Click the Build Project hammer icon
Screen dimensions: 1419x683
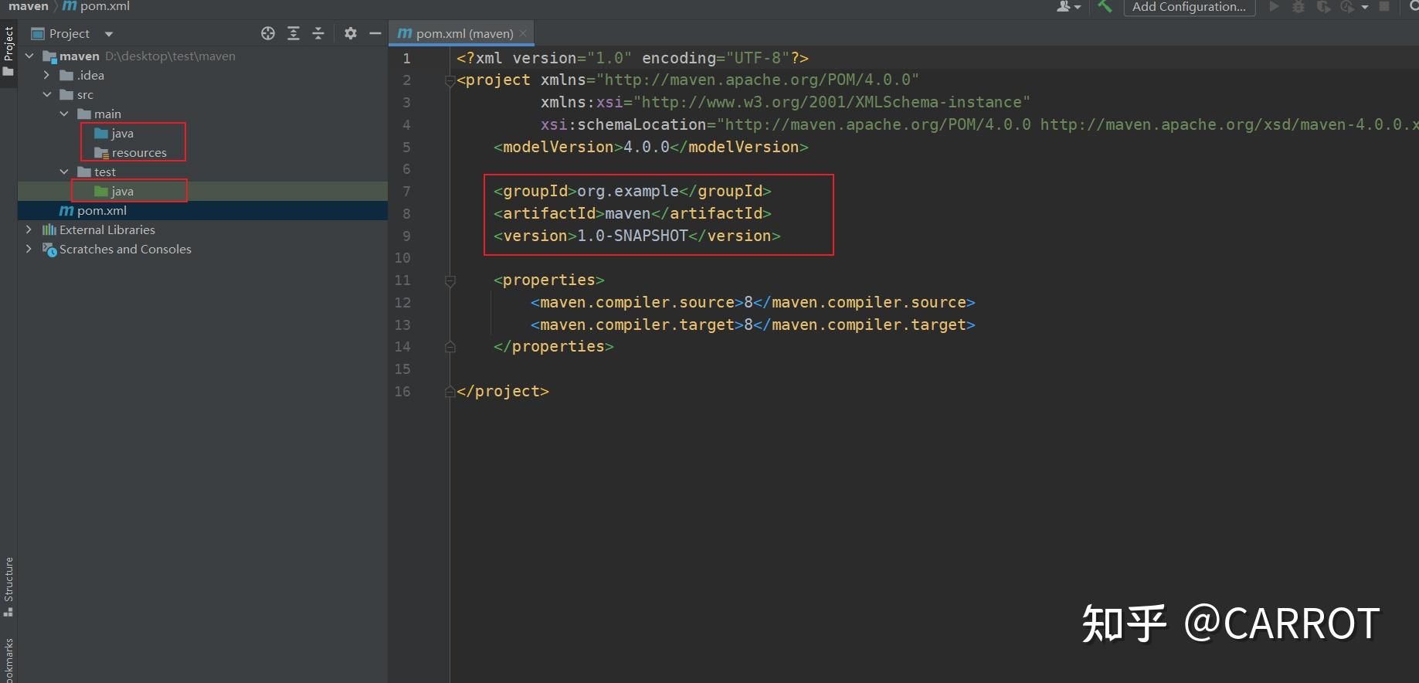[x=1105, y=6]
